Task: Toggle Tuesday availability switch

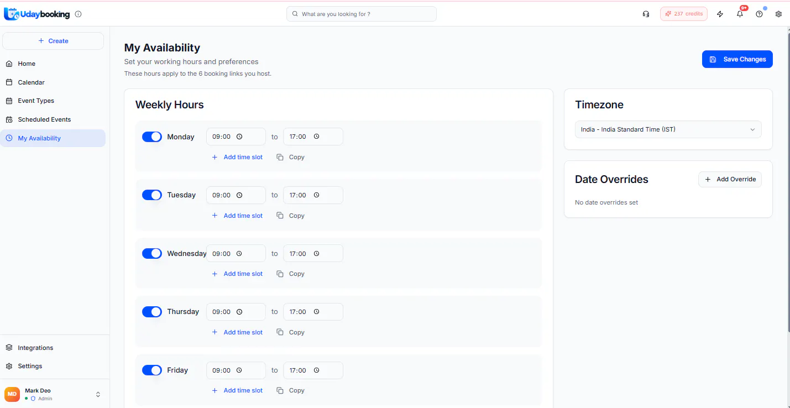Action: (x=152, y=195)
